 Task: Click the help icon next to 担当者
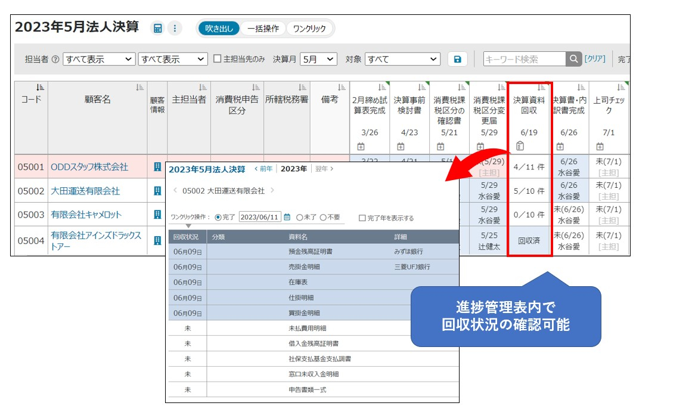(x=55, y=60)
